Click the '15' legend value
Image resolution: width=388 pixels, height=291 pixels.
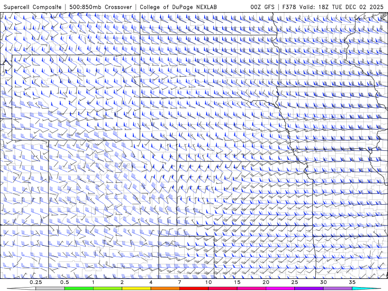[237, 282]
